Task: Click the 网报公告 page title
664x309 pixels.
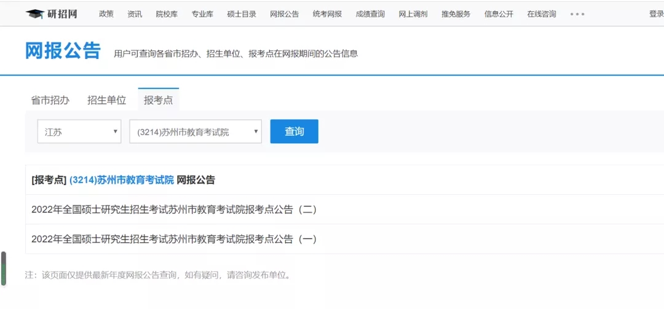Action: (63, 51)
